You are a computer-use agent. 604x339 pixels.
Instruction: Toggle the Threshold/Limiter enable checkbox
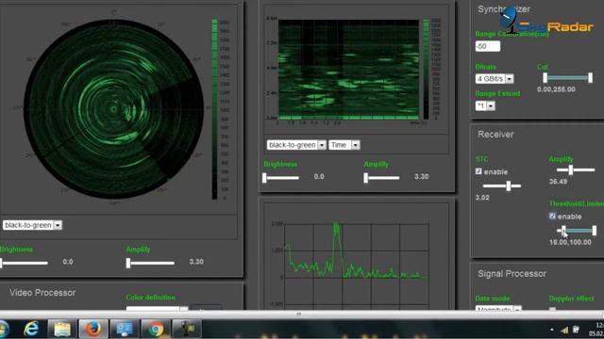(x=552, y=216)
